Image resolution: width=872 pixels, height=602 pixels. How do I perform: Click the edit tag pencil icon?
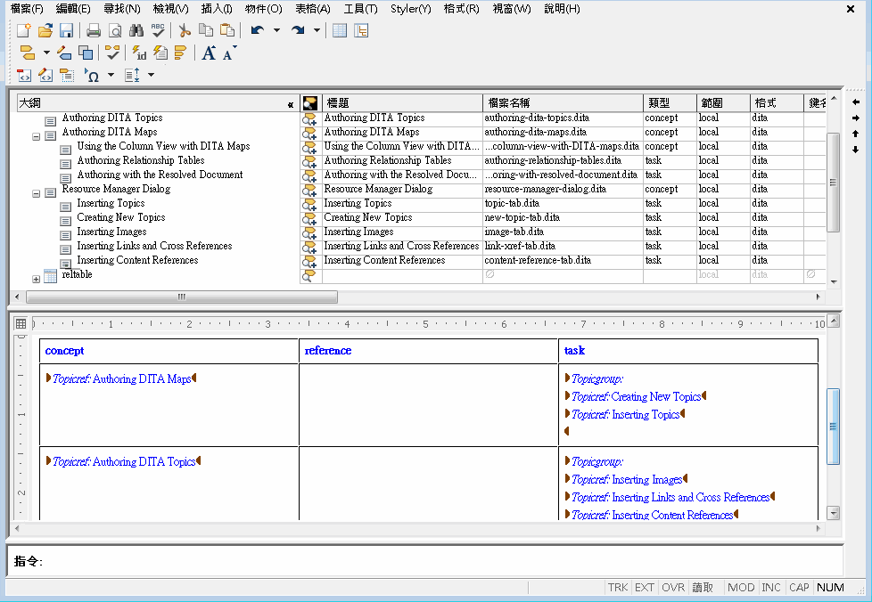(x=64, y=53)
